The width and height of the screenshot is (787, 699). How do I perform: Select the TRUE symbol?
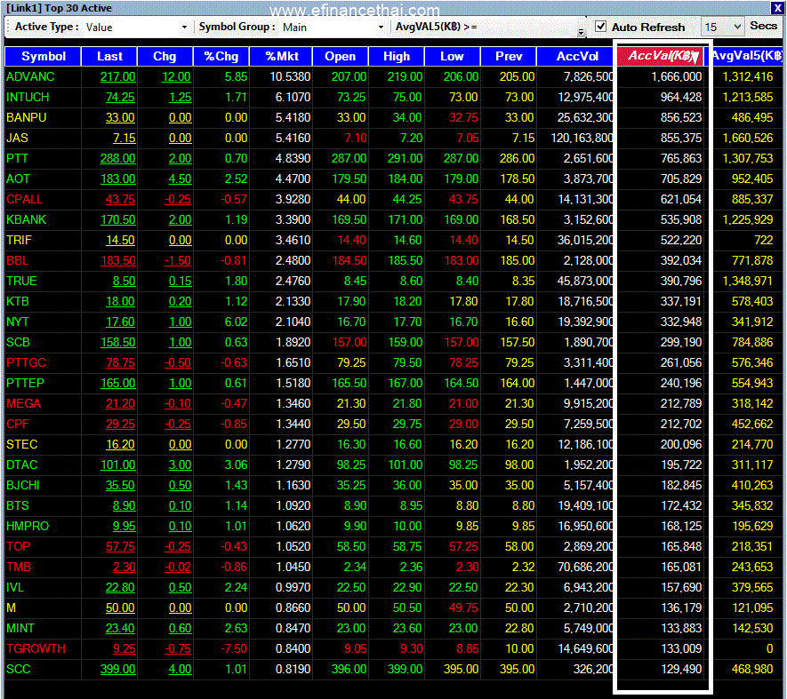21,281
